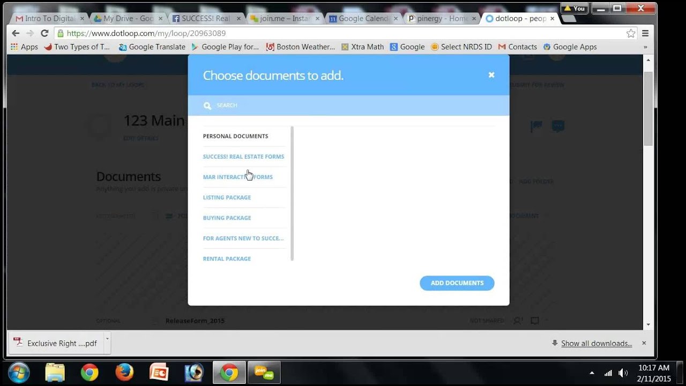Click the volume speaker tray icon
Image resolution: width=686 pixels, height=386 pixels.
[x=623, y=373]
